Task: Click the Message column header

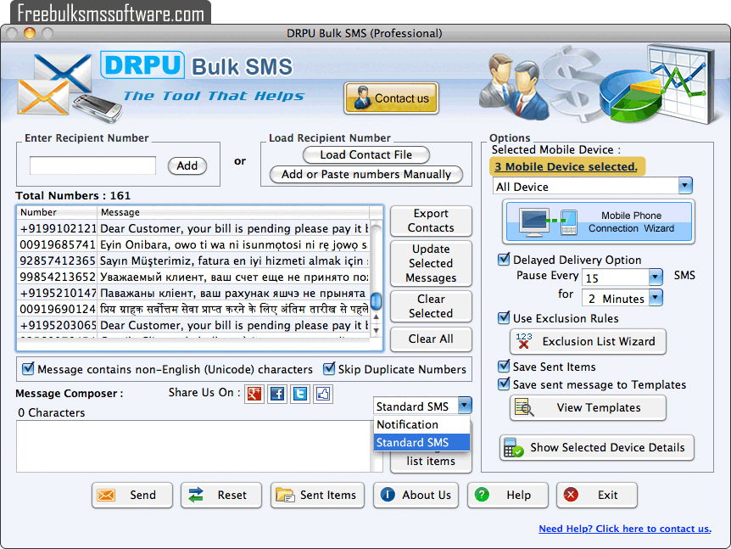Action: click(233, 212)
